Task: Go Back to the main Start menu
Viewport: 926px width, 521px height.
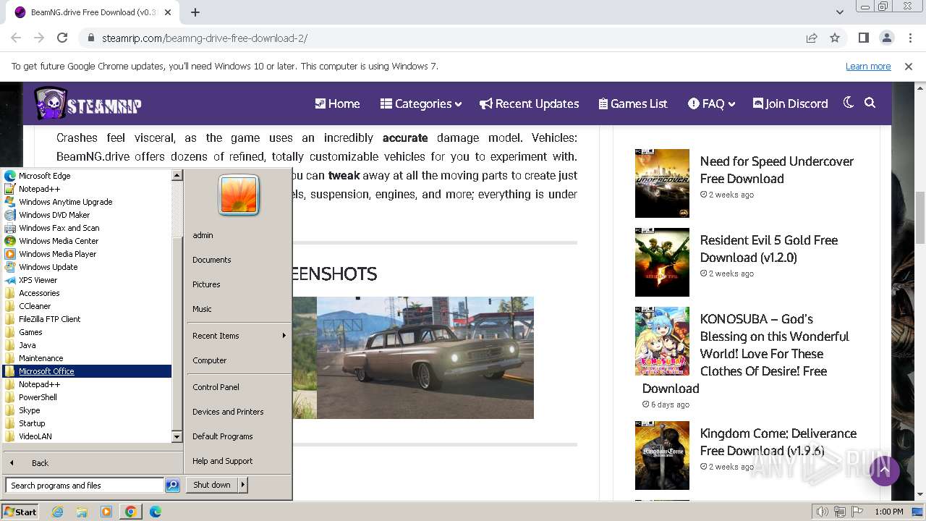Action: 92,463
